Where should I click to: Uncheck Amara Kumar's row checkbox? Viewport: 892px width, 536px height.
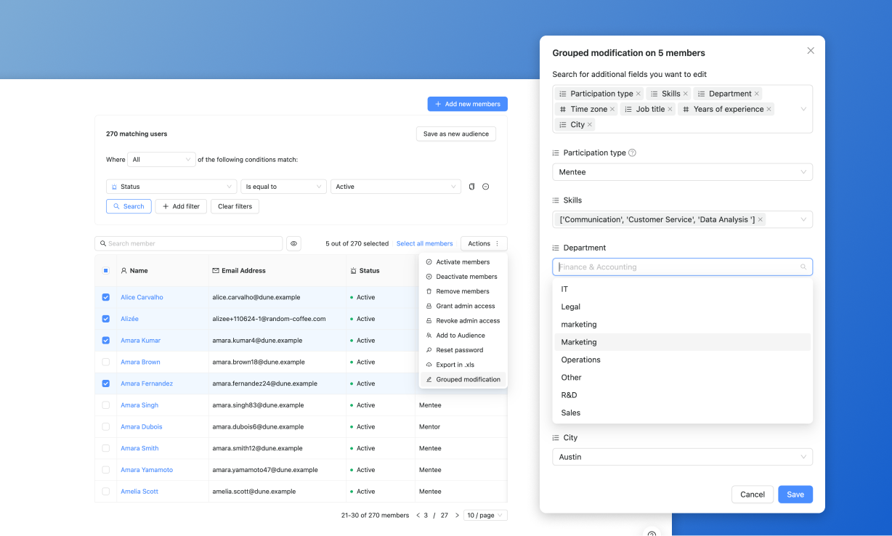[106, 341]
